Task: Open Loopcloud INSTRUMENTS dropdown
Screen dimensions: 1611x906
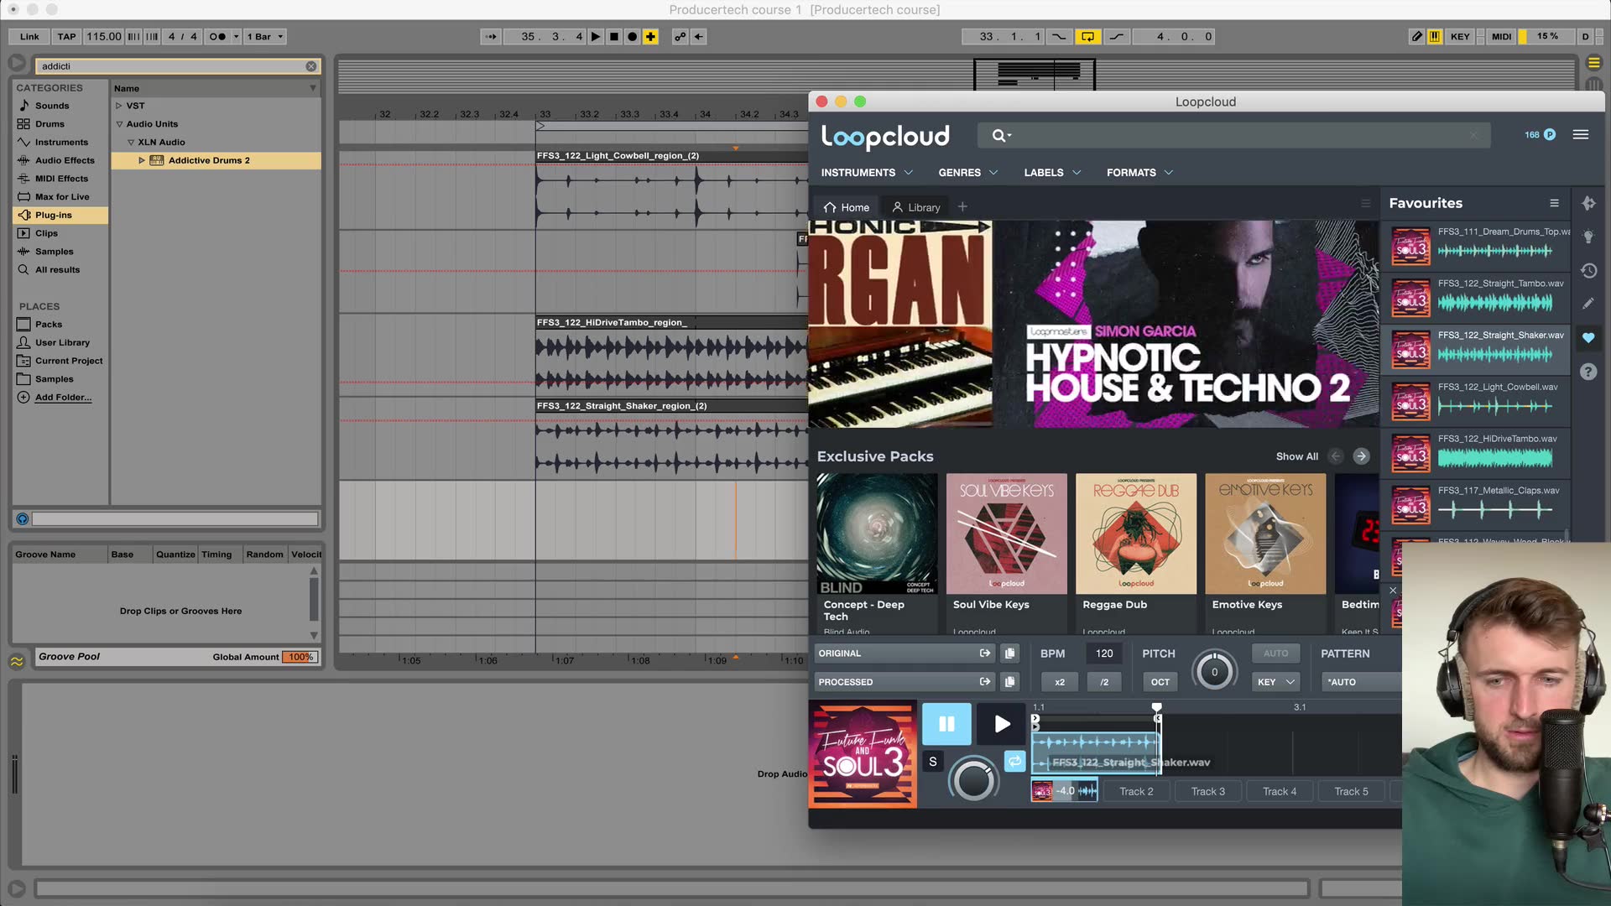Action: pyautogui.click(x=867, y=173)
